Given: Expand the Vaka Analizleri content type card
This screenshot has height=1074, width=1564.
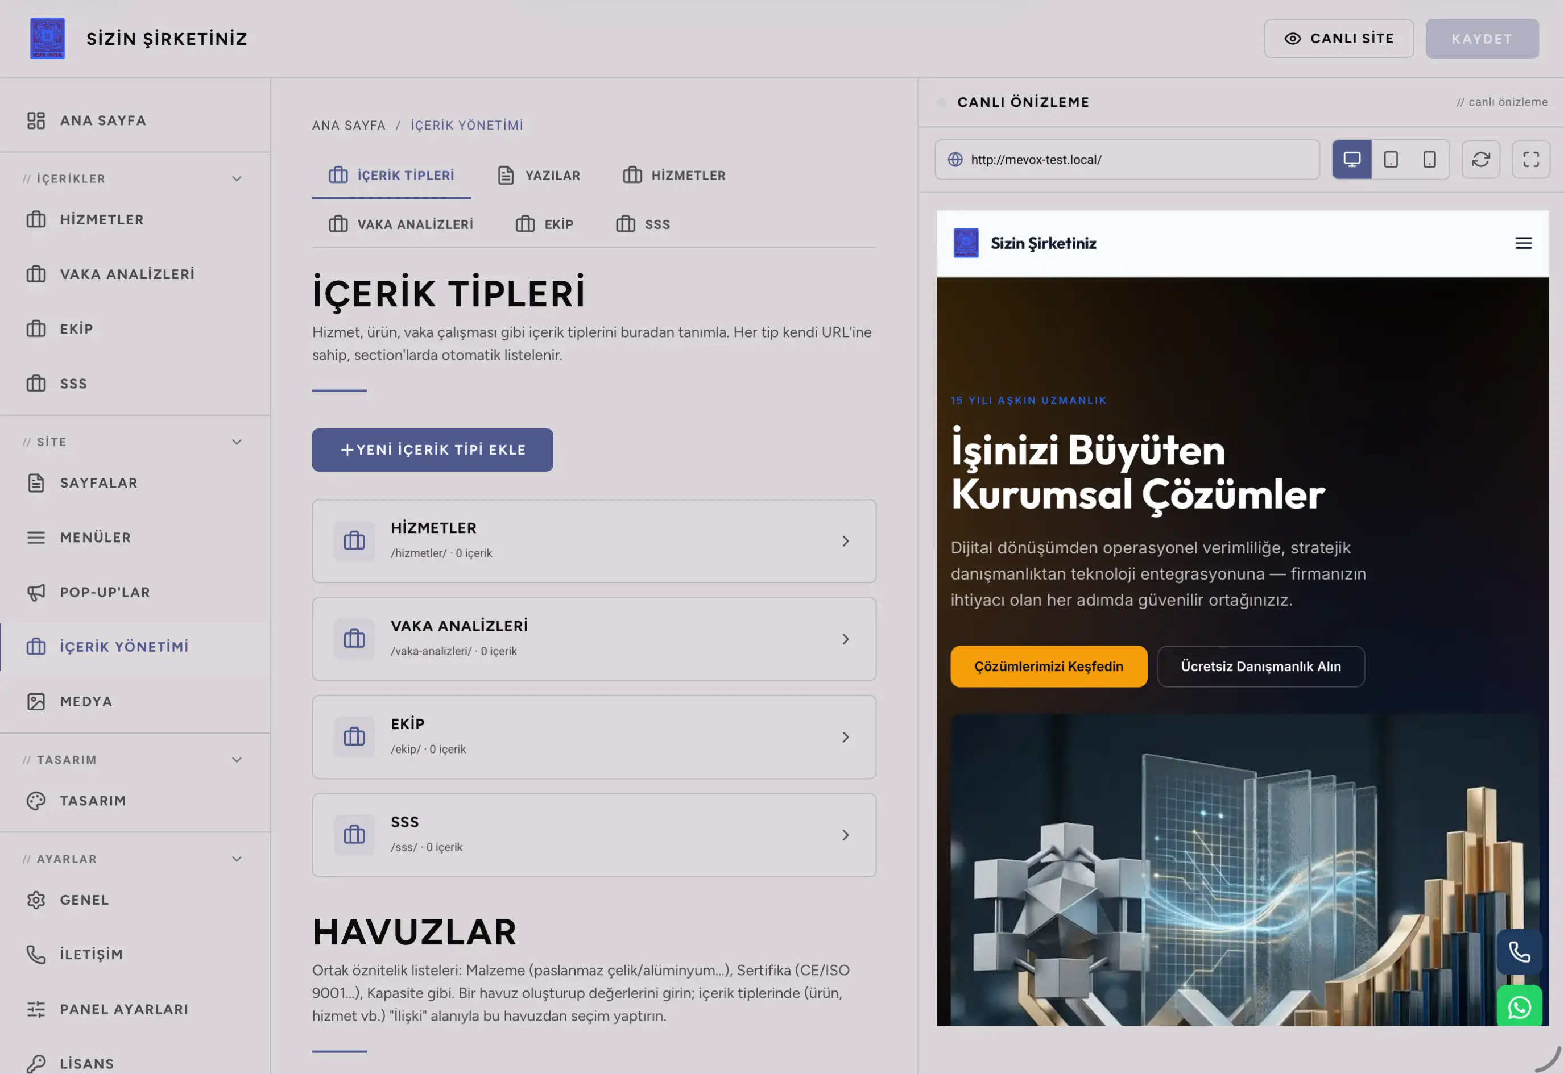Looking at the screenshot, I should (x=593, y=639).
